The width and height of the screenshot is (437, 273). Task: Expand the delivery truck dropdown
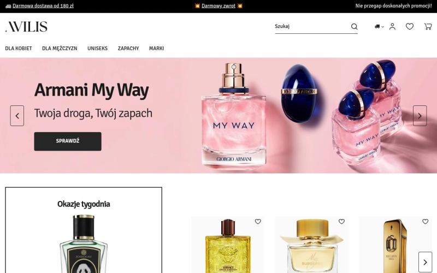pos(379,26)
